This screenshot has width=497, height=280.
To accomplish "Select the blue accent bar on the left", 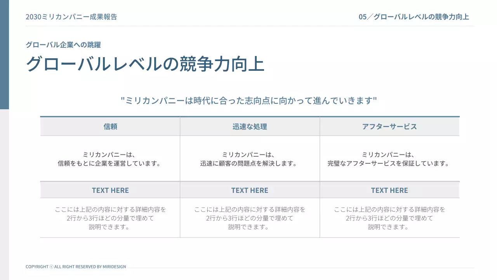I will (x=4, y=54).
